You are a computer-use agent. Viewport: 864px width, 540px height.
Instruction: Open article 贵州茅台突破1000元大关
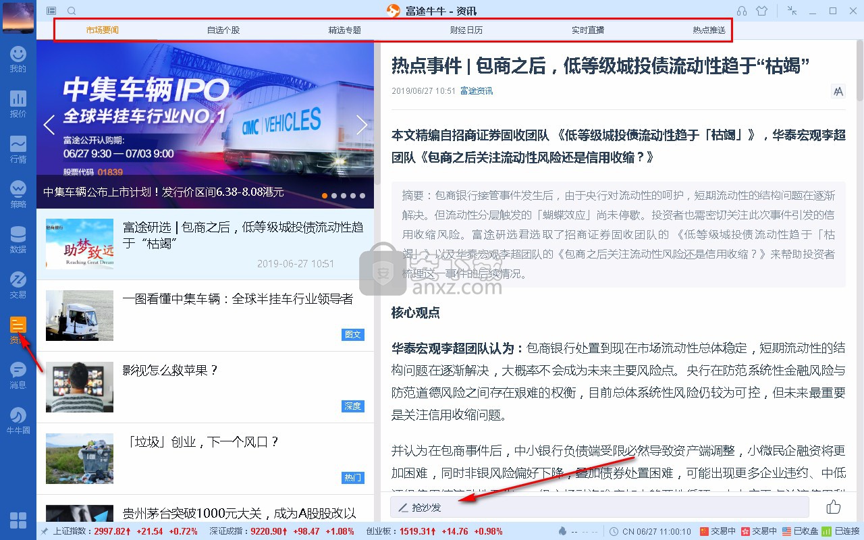point(205,508)
